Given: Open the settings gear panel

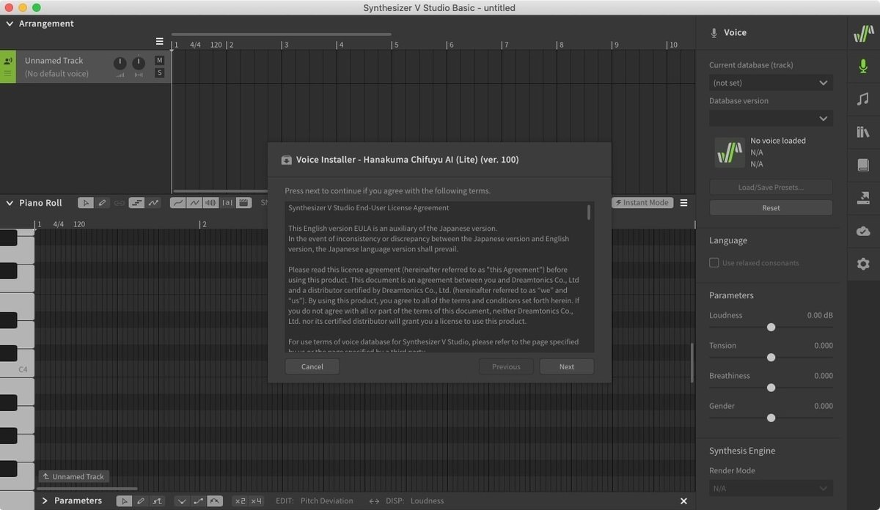Looking at the screenshot, I should coord(863,264).
